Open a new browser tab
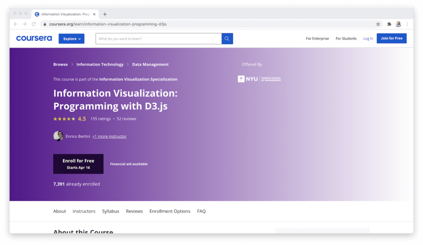 pyautogui.click(x=105, y=14)
